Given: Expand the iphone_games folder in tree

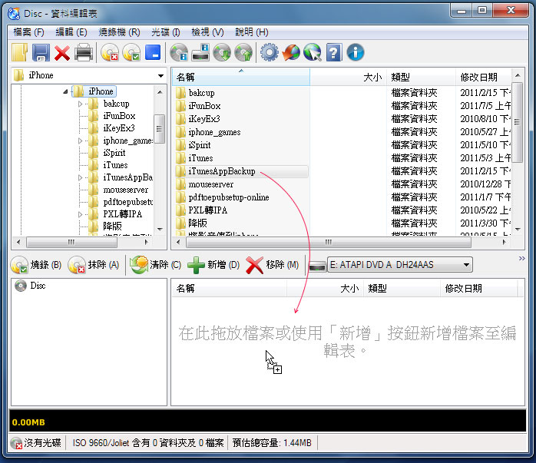Looking at the screenshot, I should [80, 141].
